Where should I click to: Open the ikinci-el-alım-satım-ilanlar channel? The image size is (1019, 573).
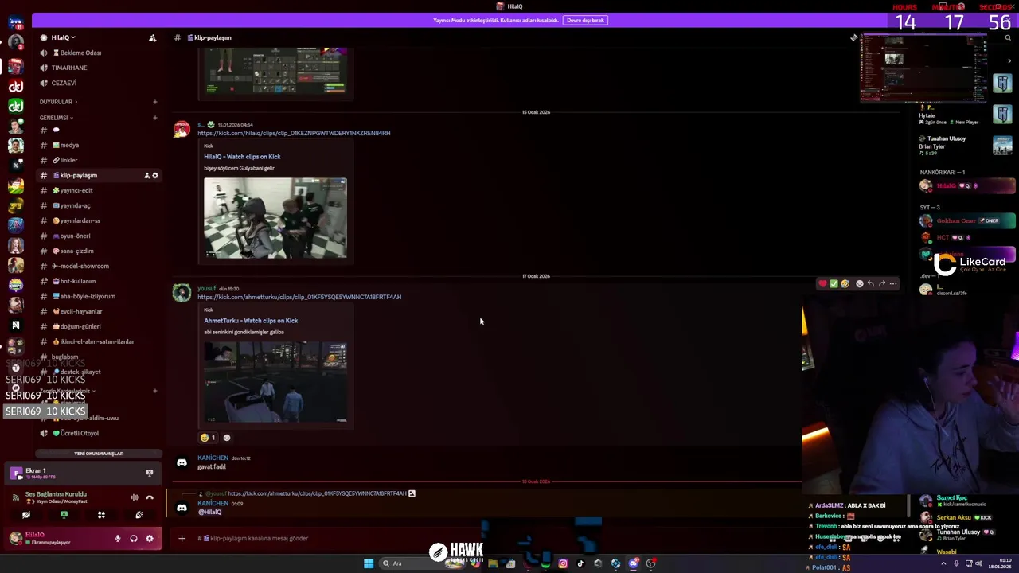click(x=97, y=341)
